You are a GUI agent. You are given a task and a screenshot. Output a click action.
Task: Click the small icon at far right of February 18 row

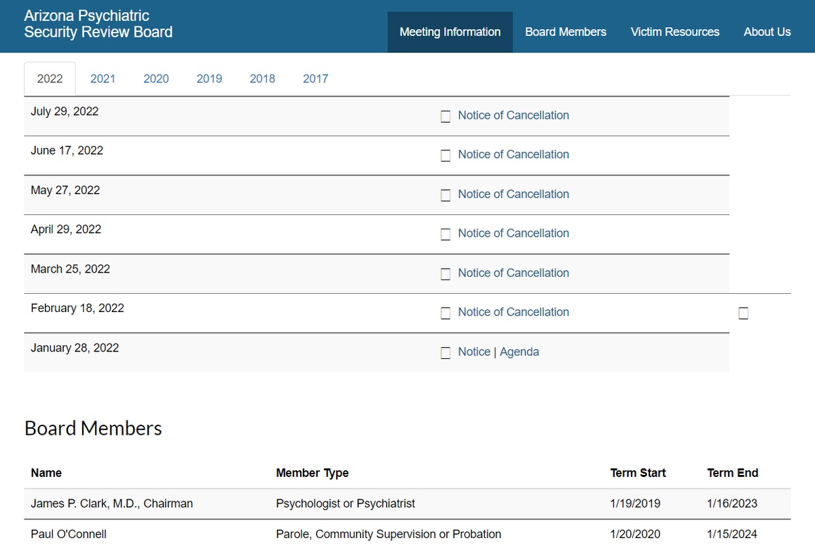click(743, 313)
